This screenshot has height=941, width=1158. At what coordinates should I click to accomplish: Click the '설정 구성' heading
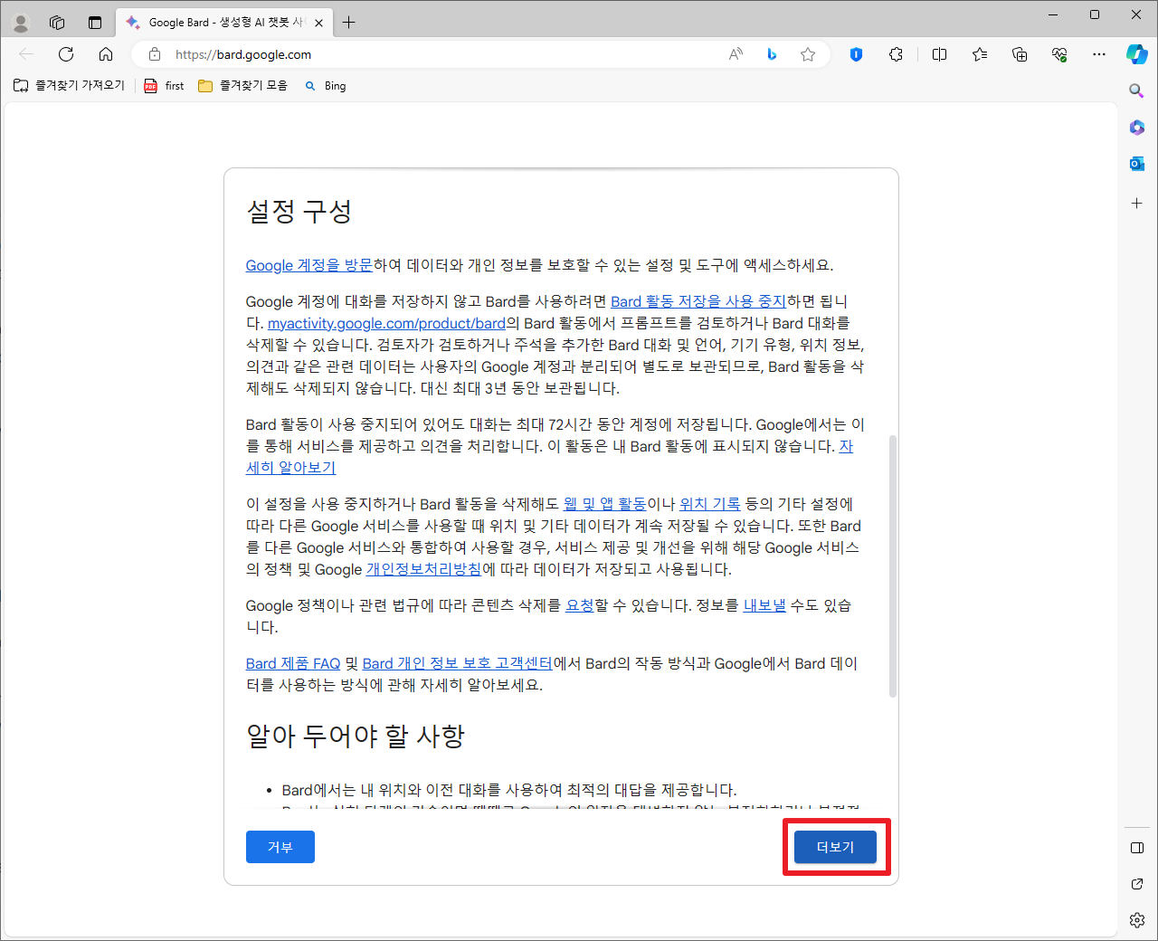[x=299, y=212]
